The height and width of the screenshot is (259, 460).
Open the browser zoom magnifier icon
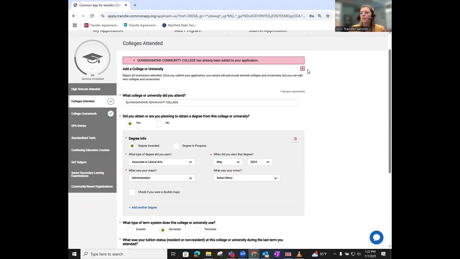pyautogui.click(x=319, y=16)
